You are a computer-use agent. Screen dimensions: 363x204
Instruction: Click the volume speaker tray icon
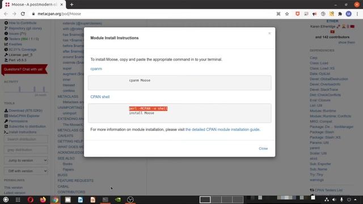(334, 199)
